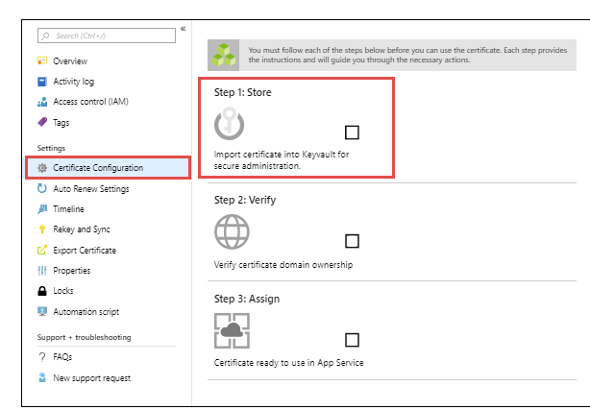This screenshot has width=590, height=410.
Task: Click the Timeline icon
Action: coord(42,208)
